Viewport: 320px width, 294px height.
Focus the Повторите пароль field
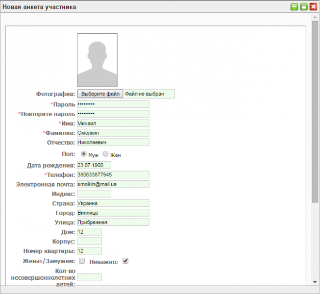[x=113, y=114]
